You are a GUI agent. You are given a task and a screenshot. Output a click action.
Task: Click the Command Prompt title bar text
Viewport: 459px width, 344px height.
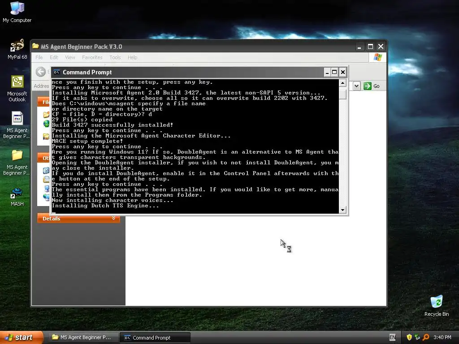[87, 72]
